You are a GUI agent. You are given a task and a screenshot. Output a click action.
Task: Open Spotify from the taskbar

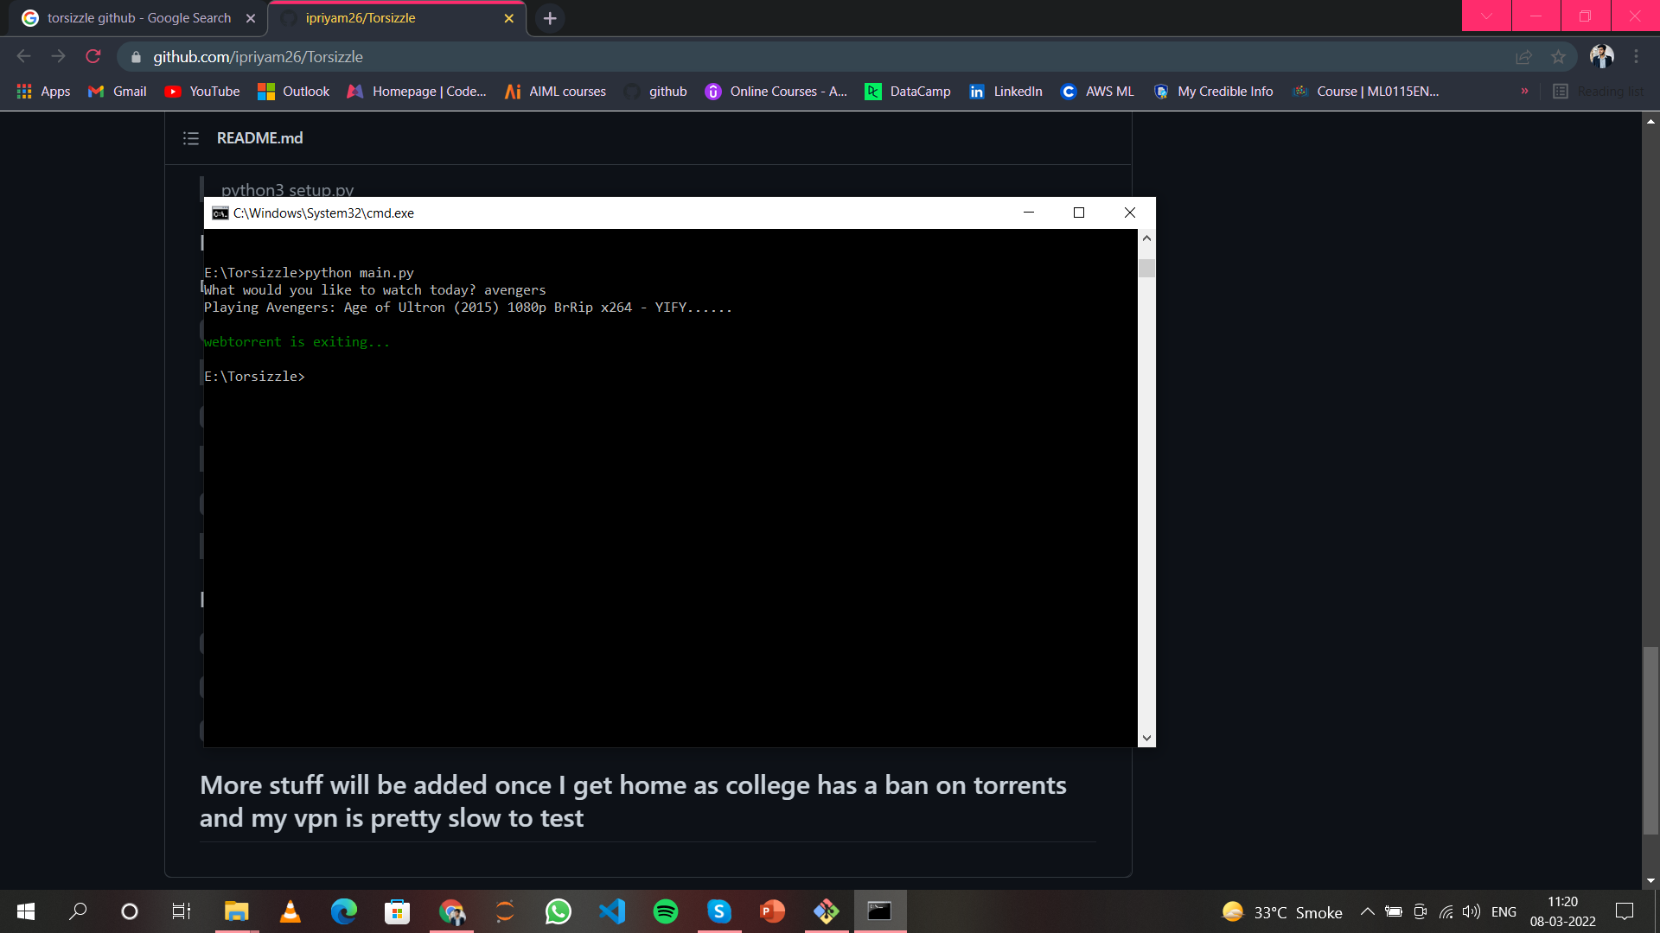click(x=666, y=911)
